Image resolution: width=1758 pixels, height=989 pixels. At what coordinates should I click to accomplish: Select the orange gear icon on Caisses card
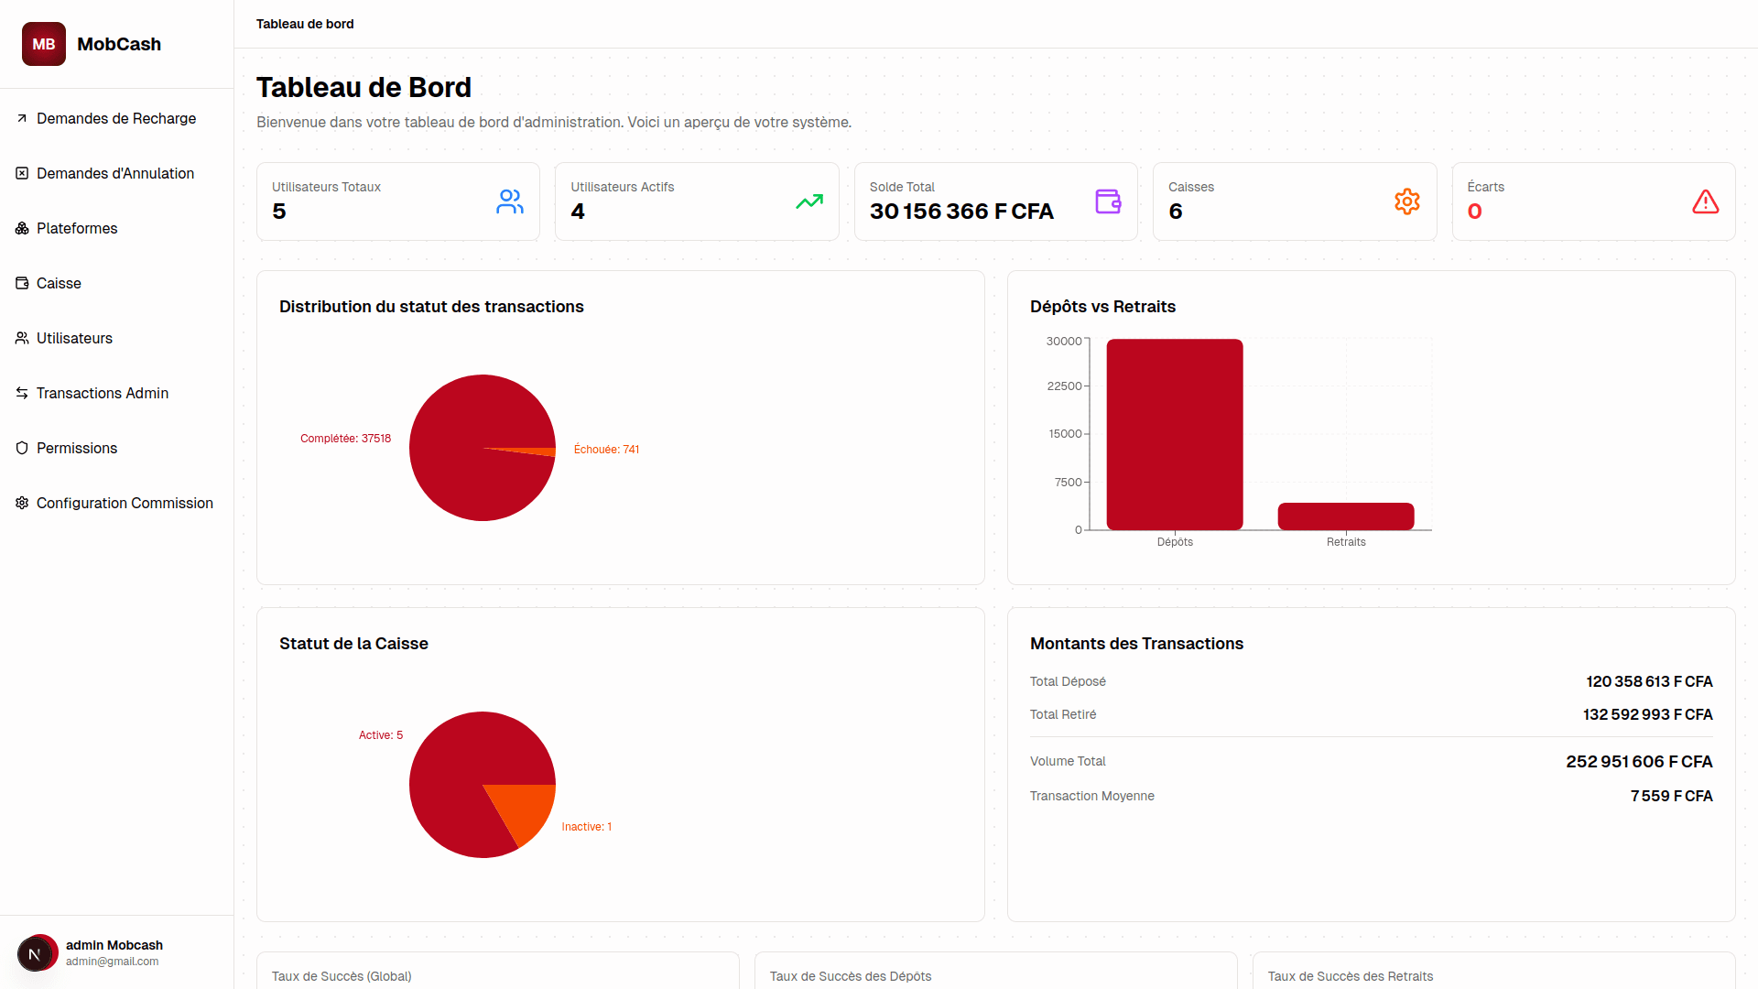point(1407,201)
